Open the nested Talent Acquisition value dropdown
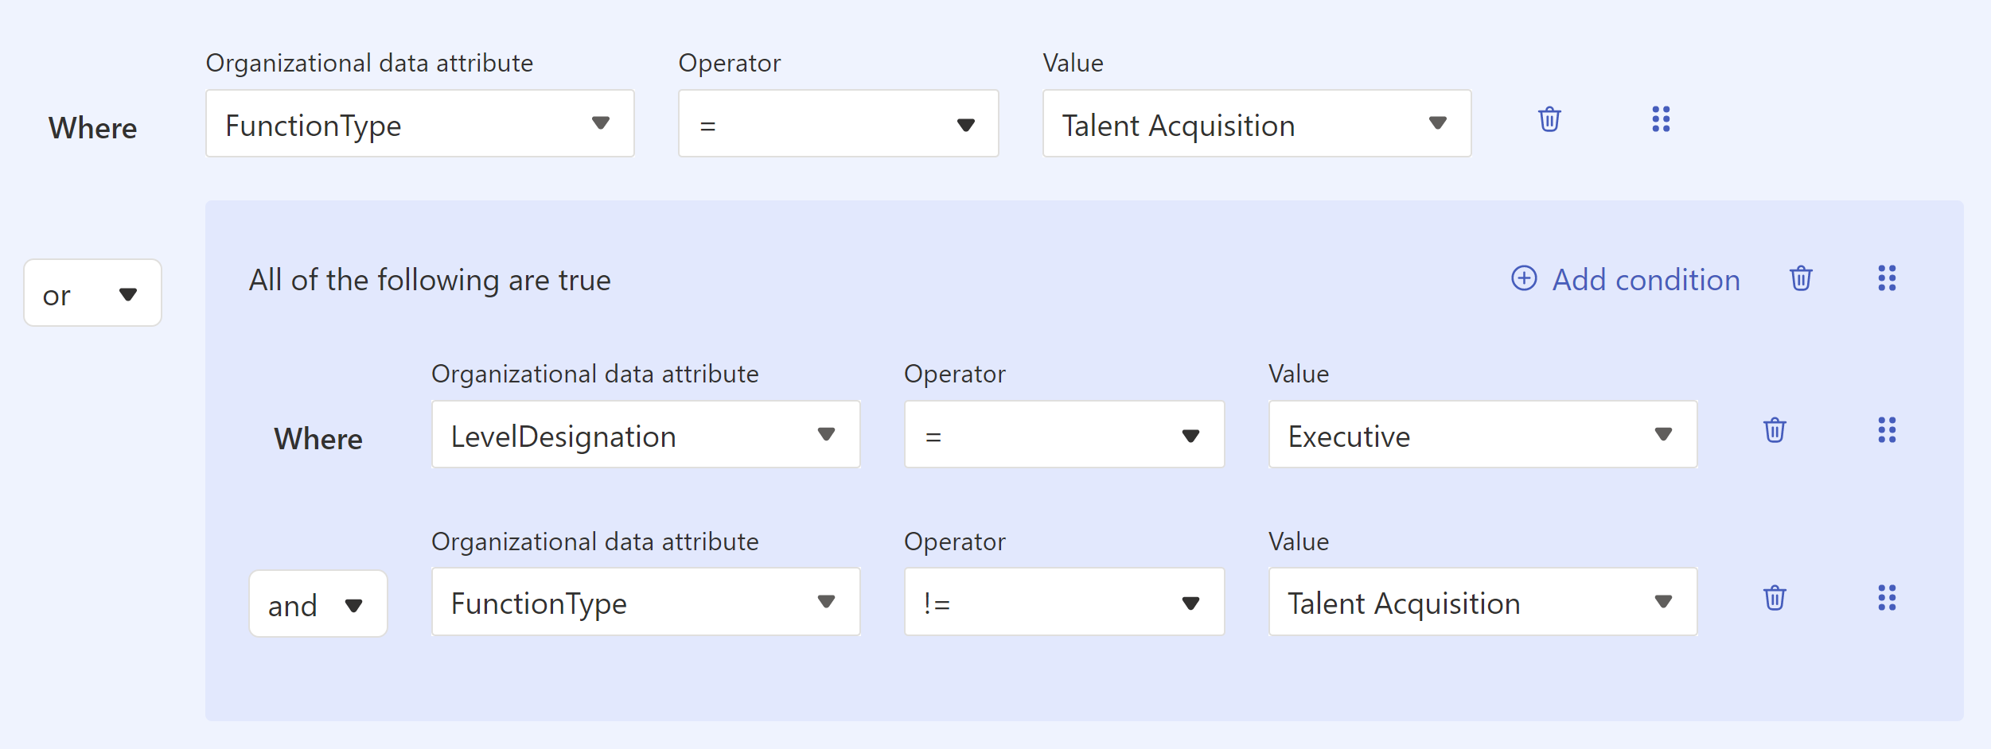The width and height of the screenshot is (1991, 749). point(1483,603)
